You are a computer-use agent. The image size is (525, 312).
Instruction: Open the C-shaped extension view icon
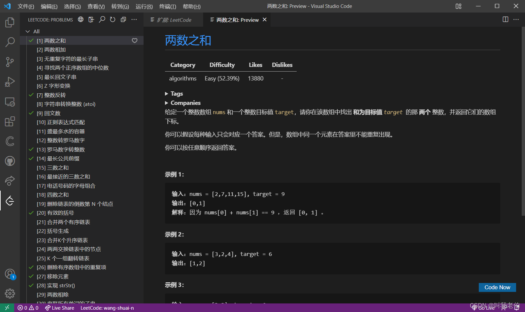pyautogui.click(x=10, y=141)
